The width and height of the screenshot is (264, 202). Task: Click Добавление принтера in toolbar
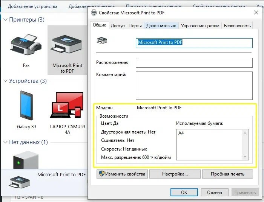[x=92, y=6]
